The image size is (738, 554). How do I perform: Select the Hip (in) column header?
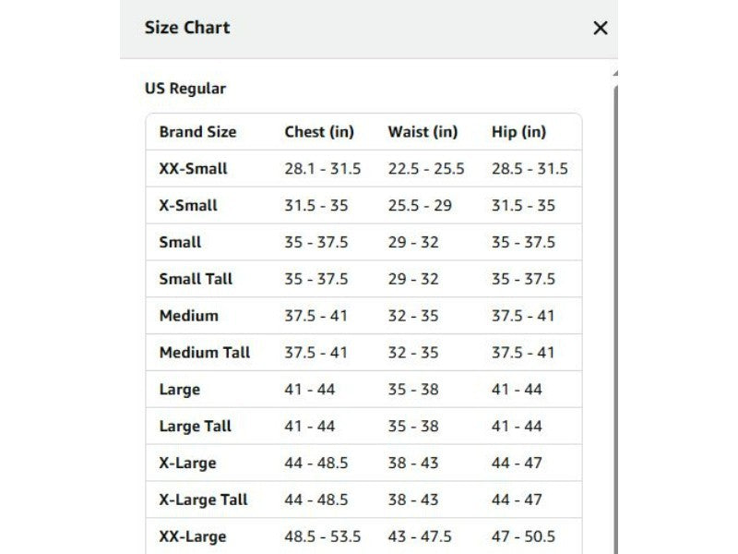click(x=518, y=132)
